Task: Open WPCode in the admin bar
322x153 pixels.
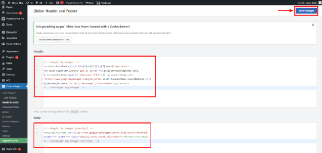Action: (x=89, y=3)
